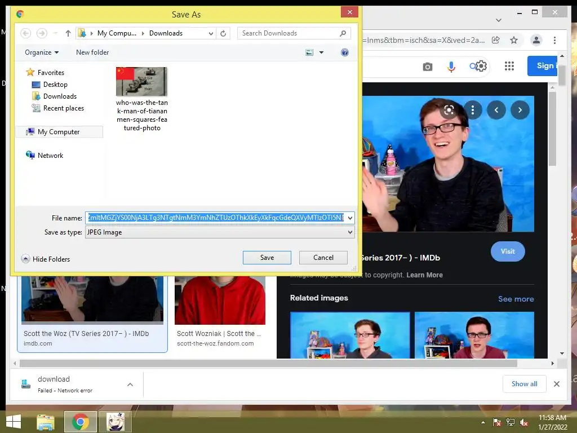Image resolution: width=577 pixels, height=433 pixels.
Task: Open the Chrome profile icon
Action: (536, 40)
